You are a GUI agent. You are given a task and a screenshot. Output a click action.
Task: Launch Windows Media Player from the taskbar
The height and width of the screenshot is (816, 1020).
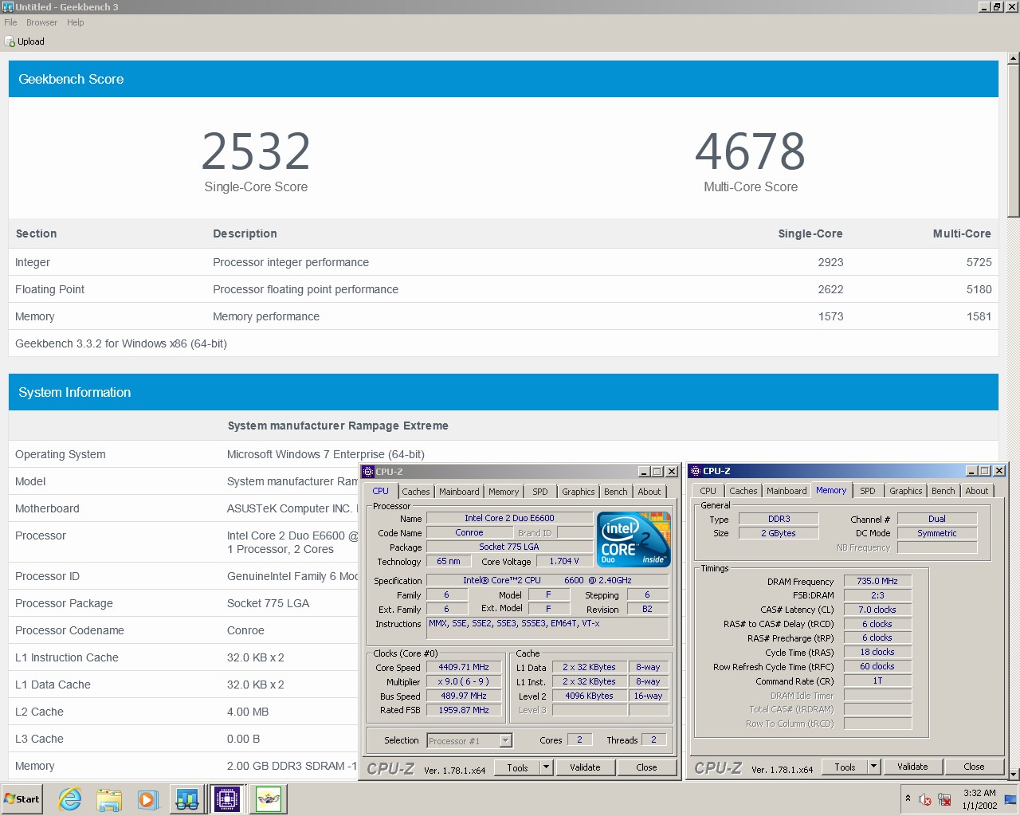[x=148, y=798]
